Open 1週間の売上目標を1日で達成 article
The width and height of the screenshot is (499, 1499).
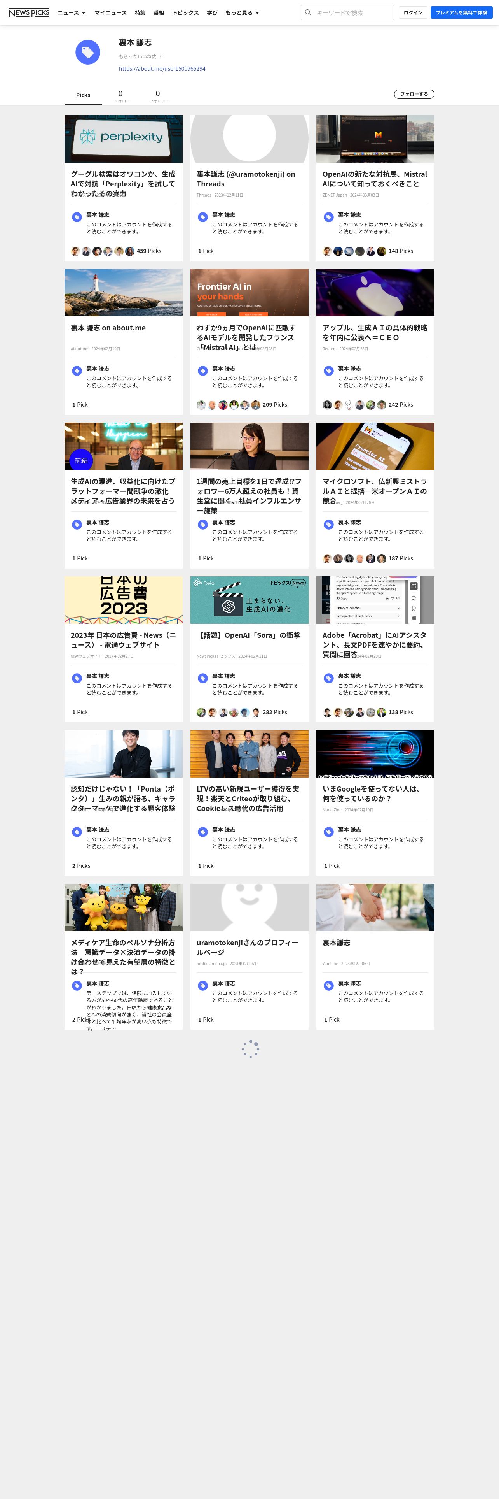point(249,495)
